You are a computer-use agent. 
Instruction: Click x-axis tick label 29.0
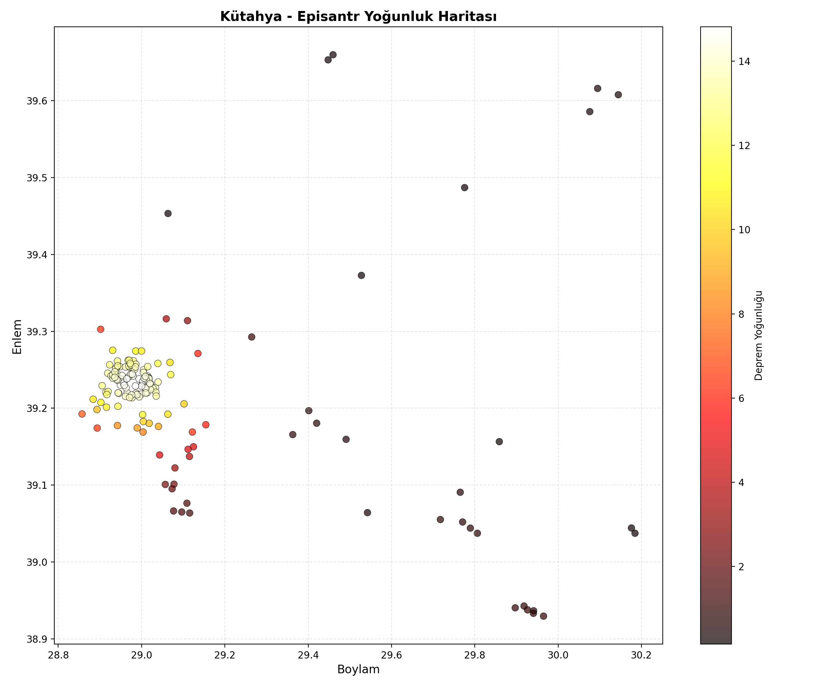141,654
